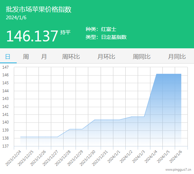194x174 pixels.
Task: Select the 周环比 tab
Action: click(x=71, y=57)
